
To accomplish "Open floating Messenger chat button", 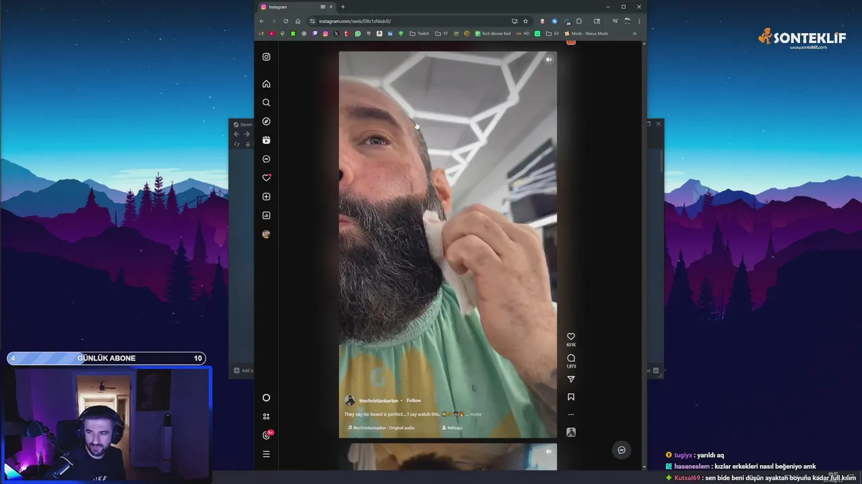I will pyautogui.click(x=622, y=450).
